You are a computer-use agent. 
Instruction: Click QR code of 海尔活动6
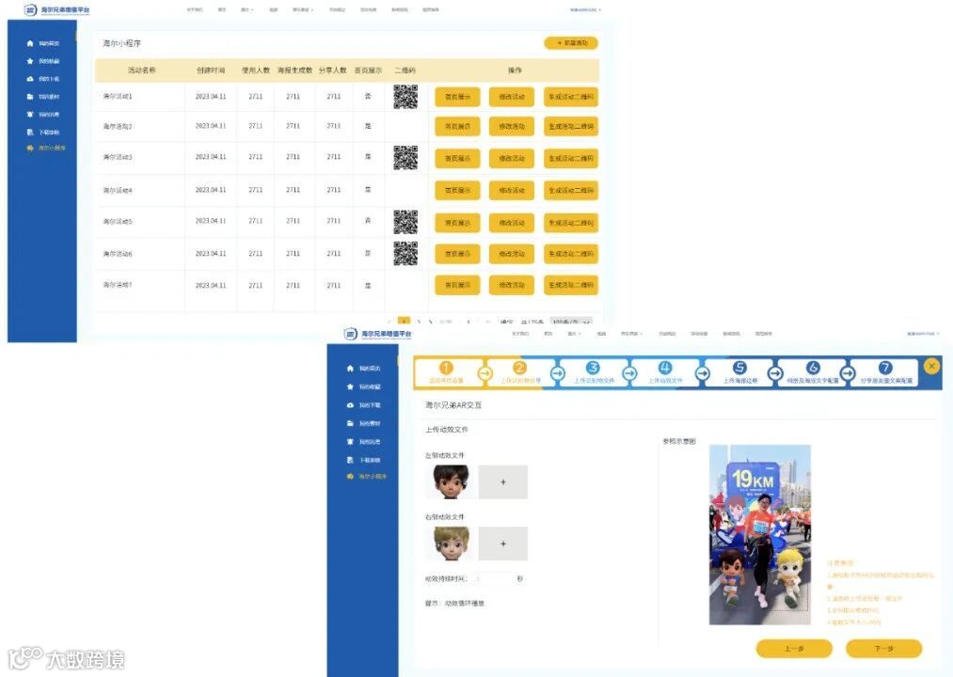pyautogui.click(x=405, y=254)
